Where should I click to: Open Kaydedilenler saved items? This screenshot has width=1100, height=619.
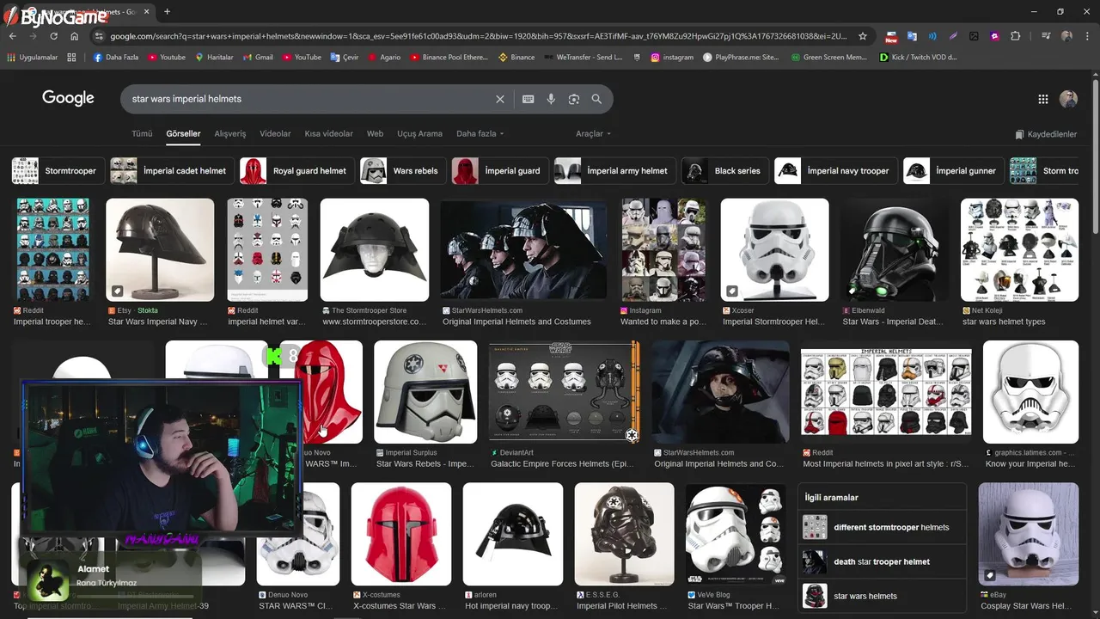[1046, 134]
